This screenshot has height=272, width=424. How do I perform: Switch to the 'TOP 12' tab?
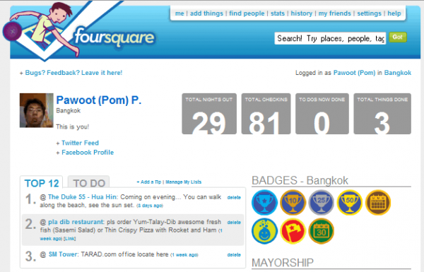[42, 182]
